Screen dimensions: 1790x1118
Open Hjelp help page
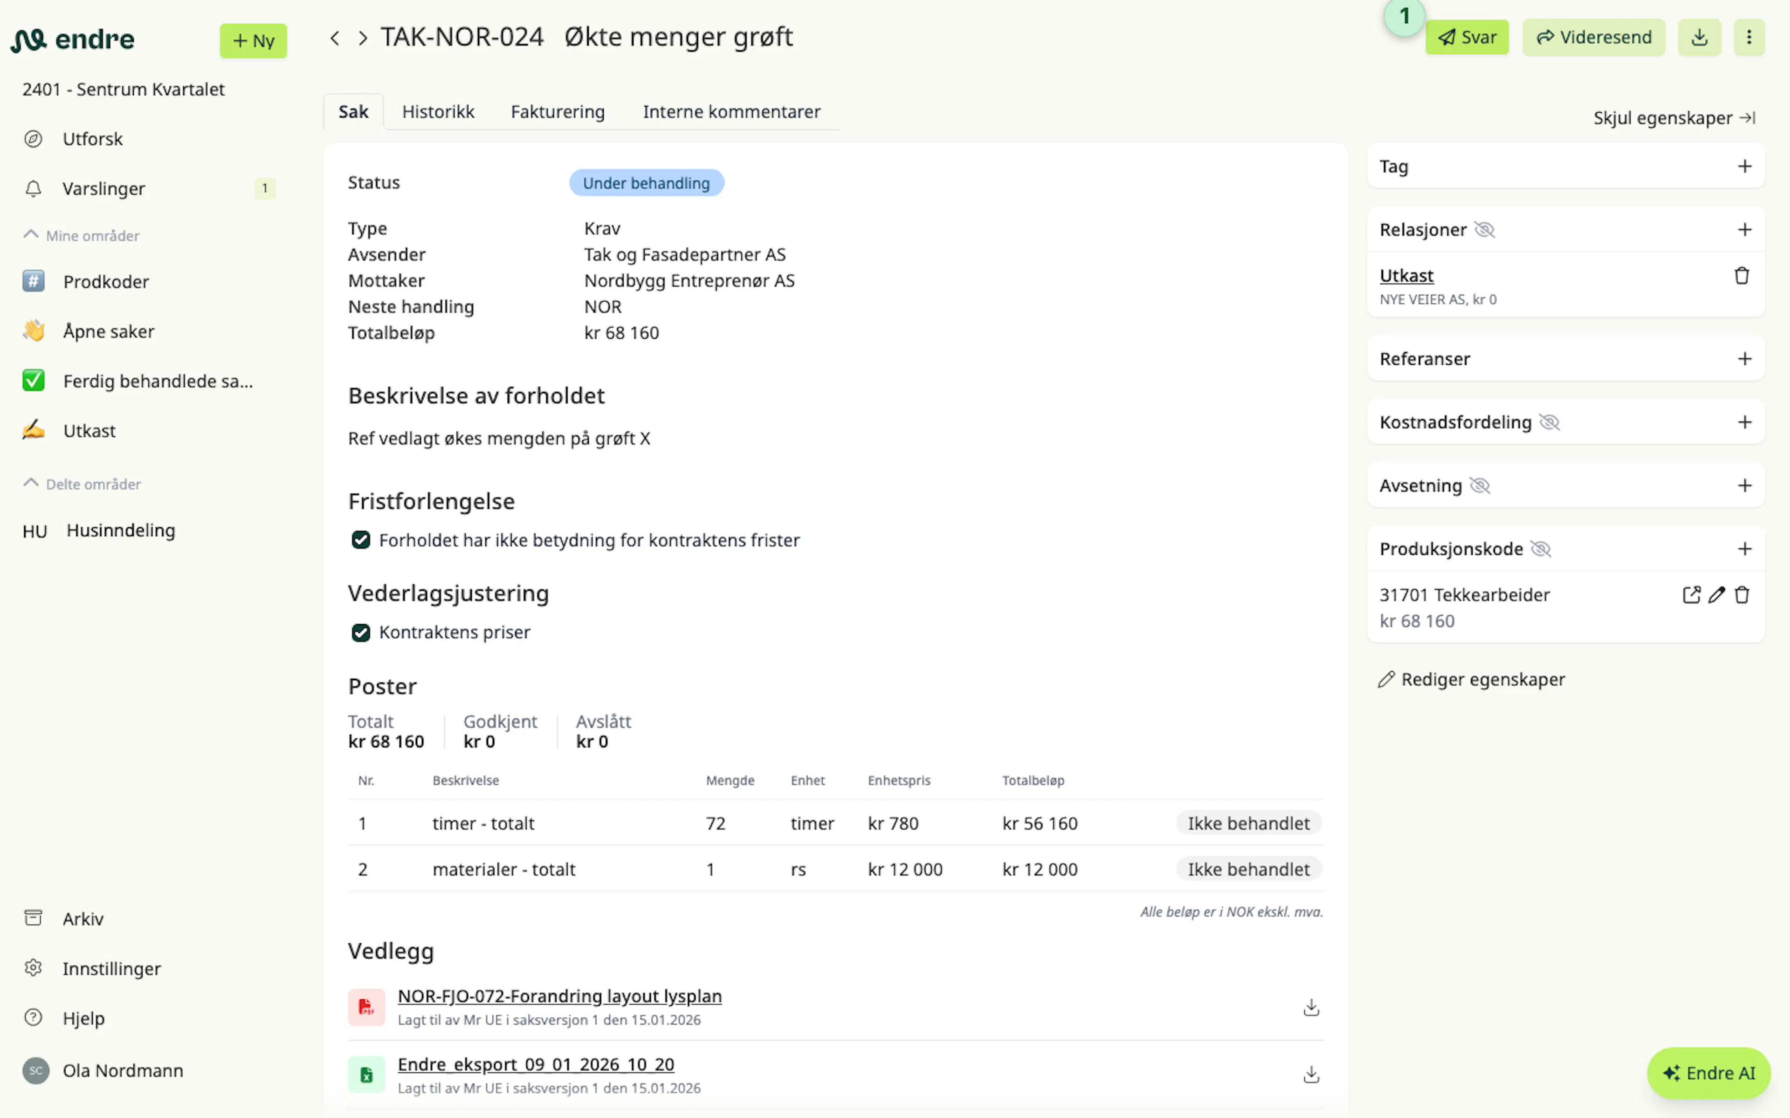[x=83, y=1018]
